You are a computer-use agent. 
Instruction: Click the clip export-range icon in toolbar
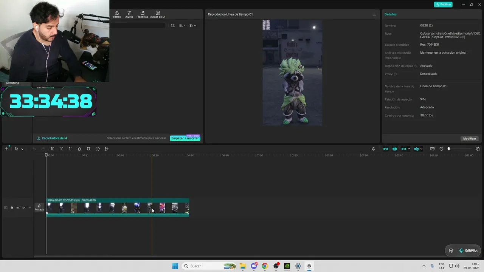pos(98,149)
